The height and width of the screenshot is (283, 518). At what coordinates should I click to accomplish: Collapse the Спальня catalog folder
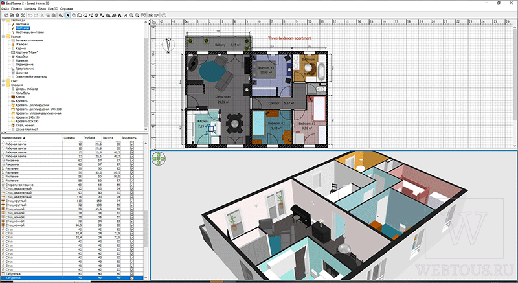pos(3,85)
